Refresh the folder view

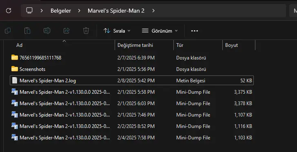[x=9, y=11]
